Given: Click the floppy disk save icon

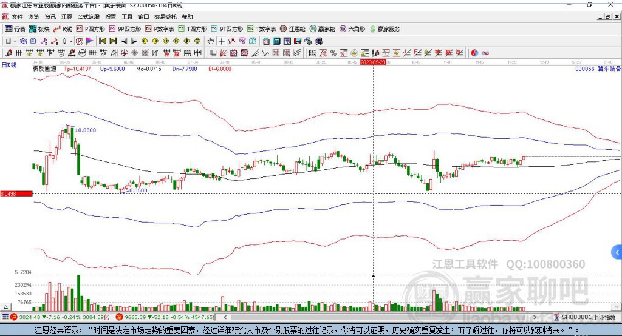Looking at the screenshot, I should coord(298,41).
